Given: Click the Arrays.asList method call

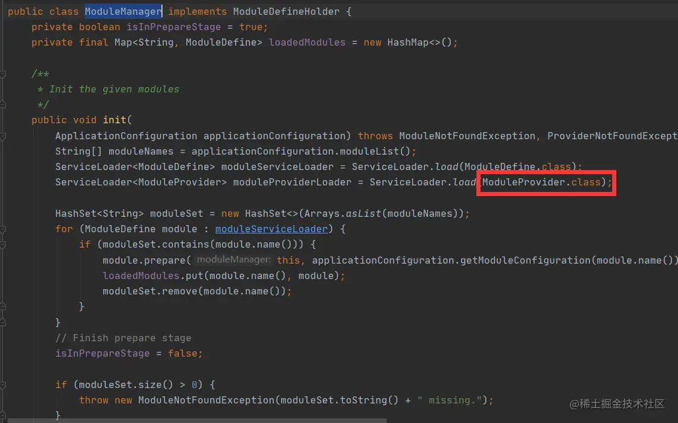Looking at the screenshot, I should [x=342, y=213].
